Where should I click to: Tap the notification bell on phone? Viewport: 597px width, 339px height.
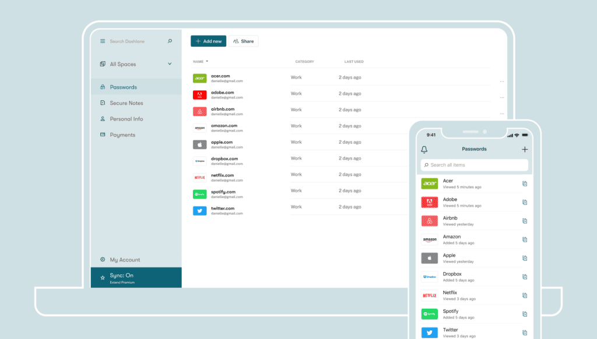click(424, 150)
